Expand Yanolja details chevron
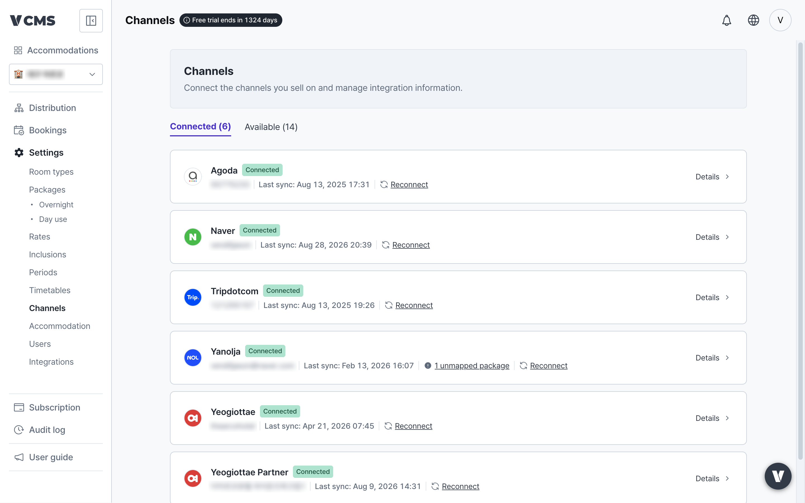The image size is (805, 503). coord(727,358)
